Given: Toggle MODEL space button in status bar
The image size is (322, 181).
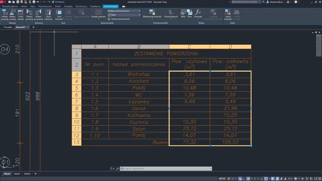Looking at the screenshot, I should (222, 179).
